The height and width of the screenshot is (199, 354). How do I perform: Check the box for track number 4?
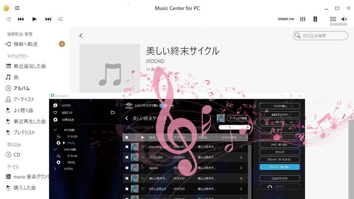pos(127,178)
